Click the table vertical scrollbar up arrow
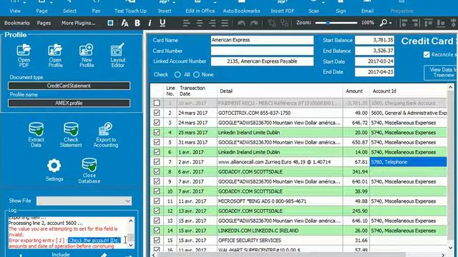Viewport: 458px width, 257px height. (x=450, y=87)
